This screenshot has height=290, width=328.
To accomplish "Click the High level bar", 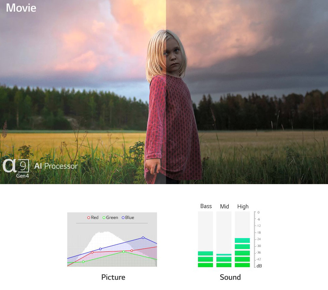I will coord(242,239).
